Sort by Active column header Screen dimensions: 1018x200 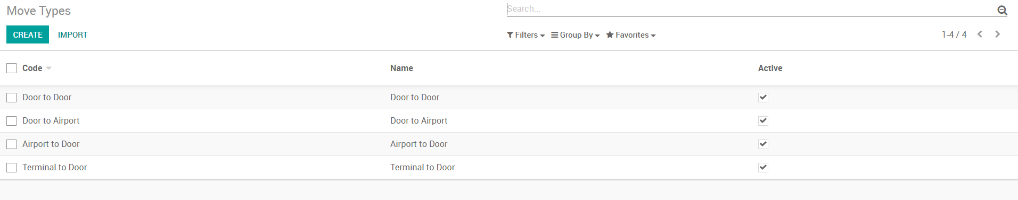point(770,68)
